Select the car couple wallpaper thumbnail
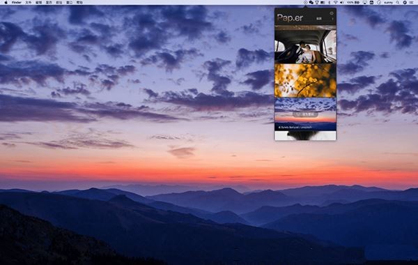Viewport: 418px width, 265px height. pos(306,45)
